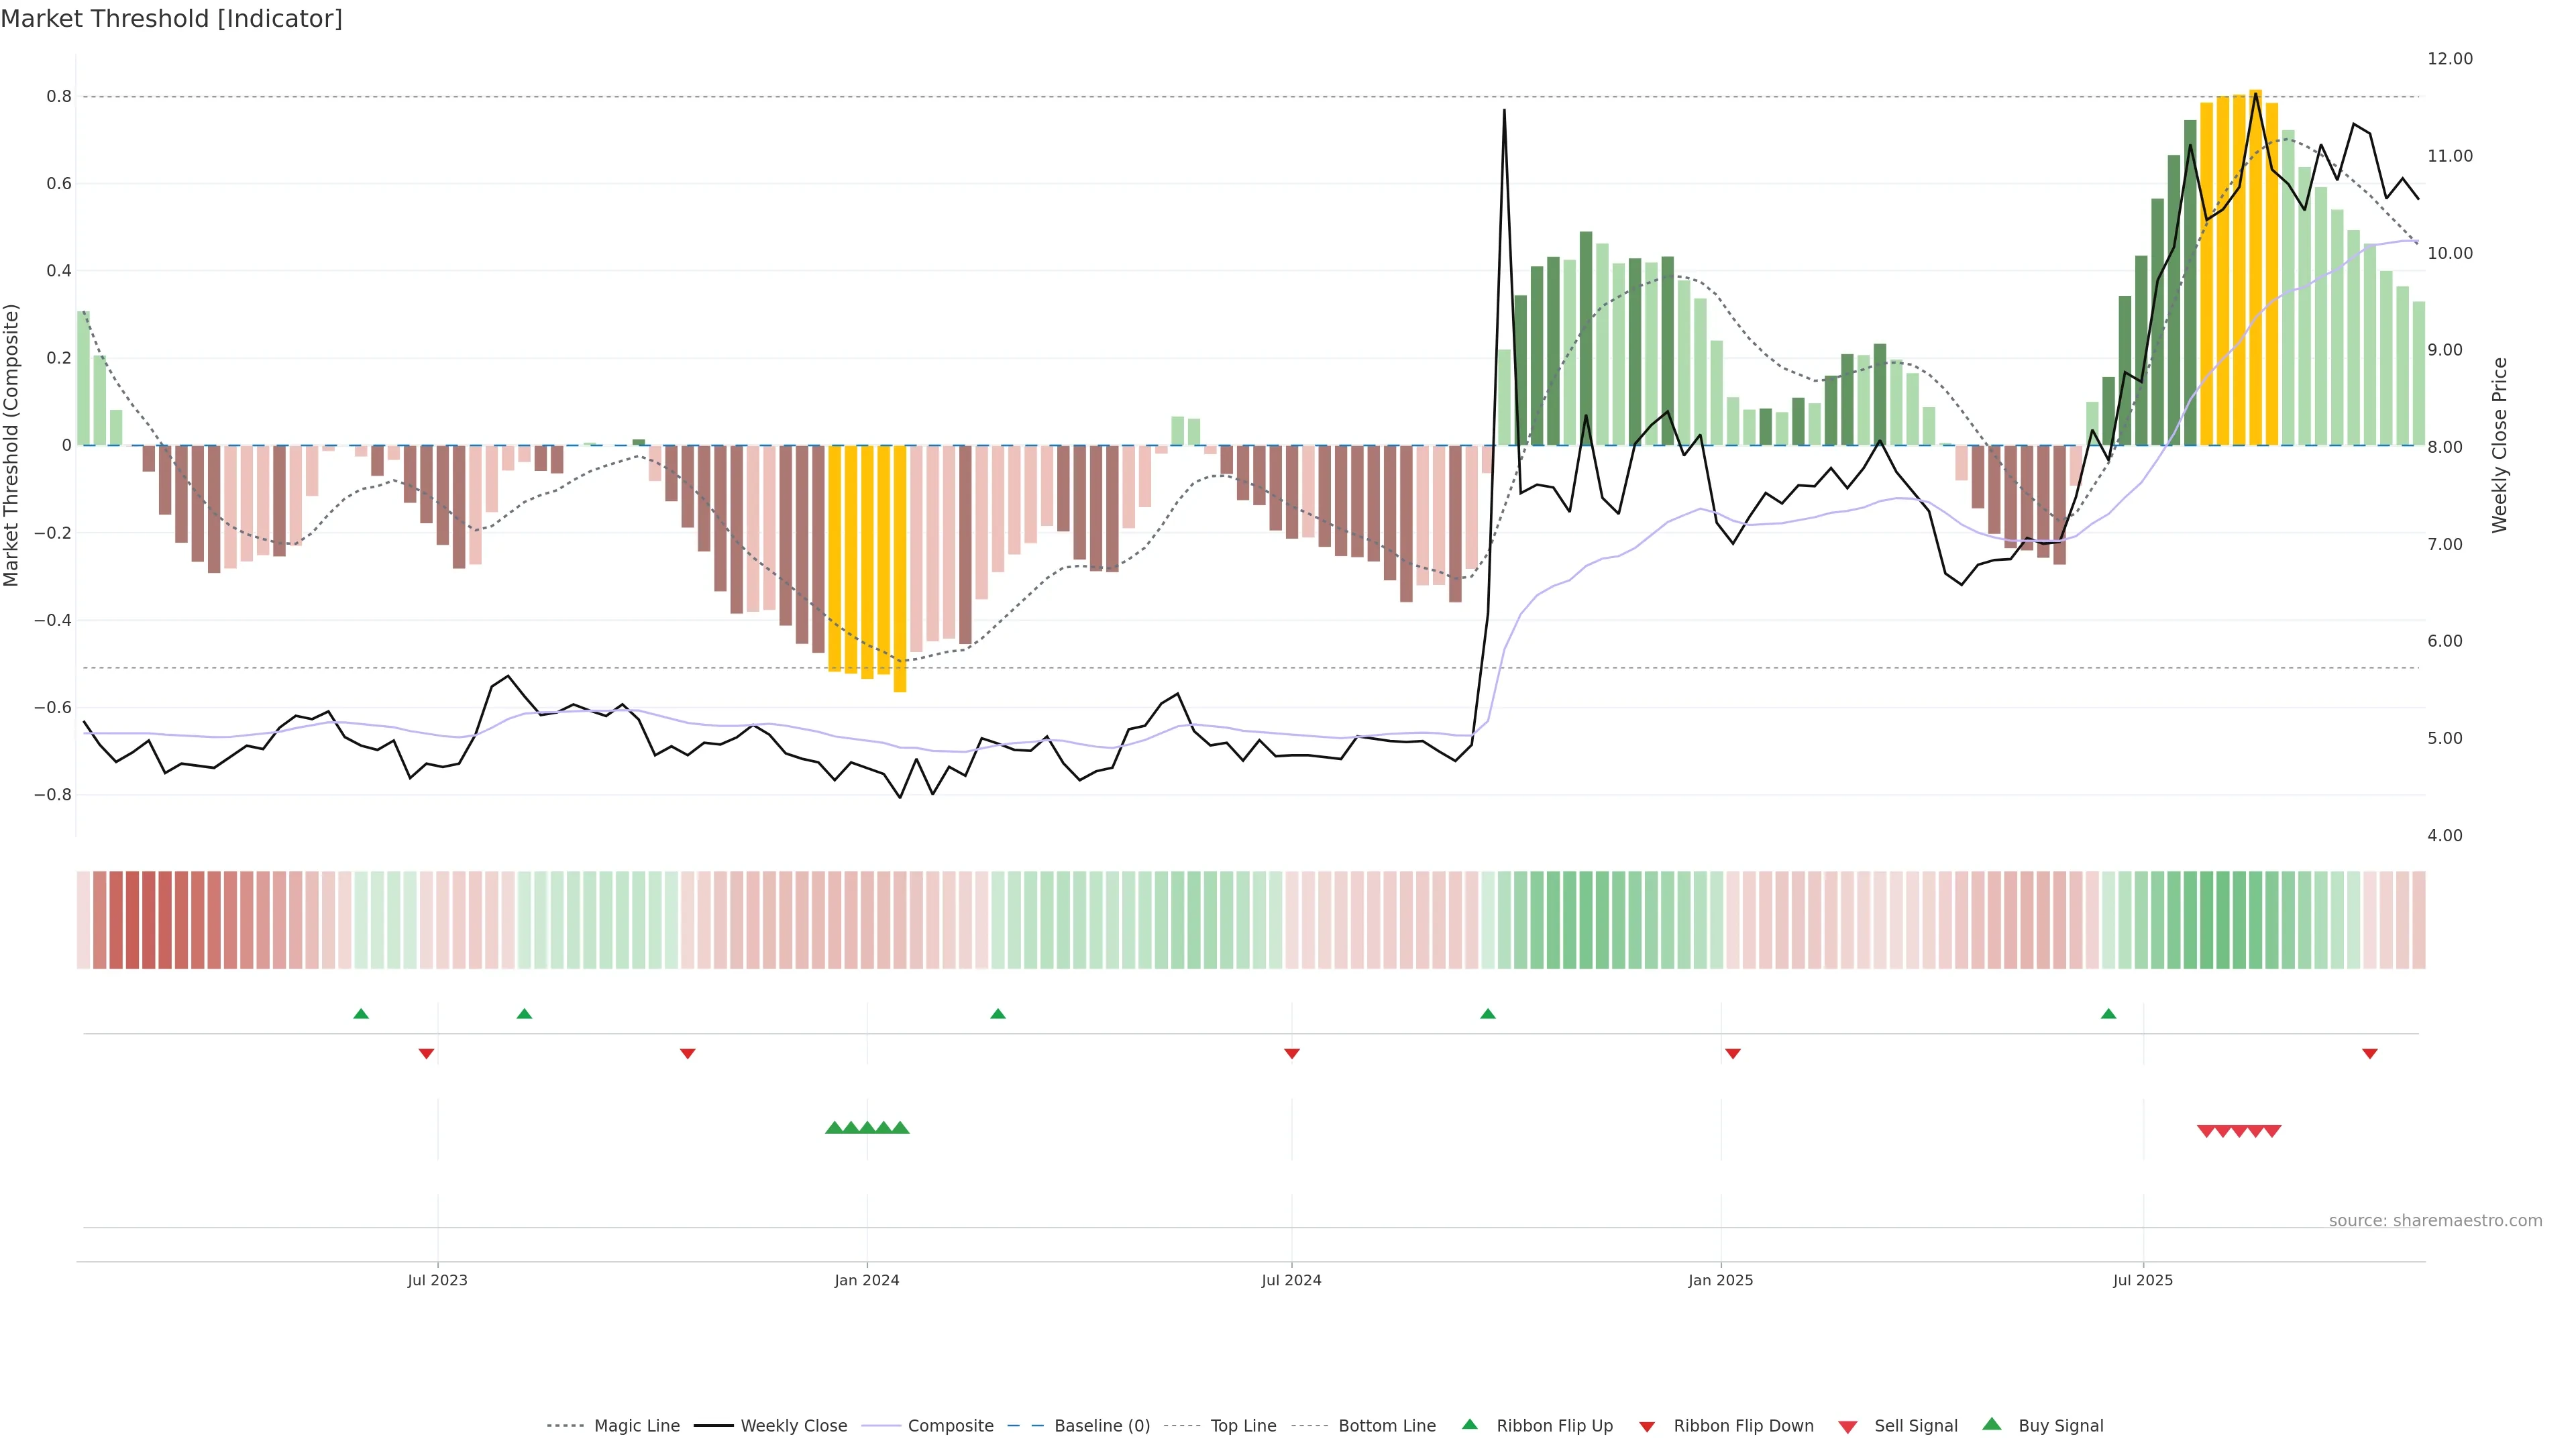Viewport: 2576px width, 1449px height.
Task: Click the last red Ribbon Flip Down marker
Action: (2369, 1053)
